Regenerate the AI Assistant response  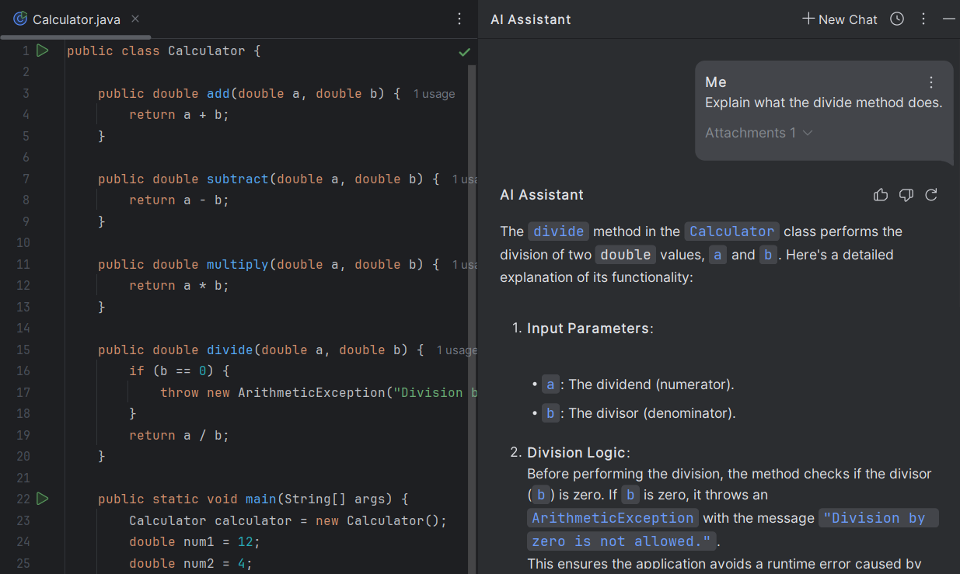point(931,195)
